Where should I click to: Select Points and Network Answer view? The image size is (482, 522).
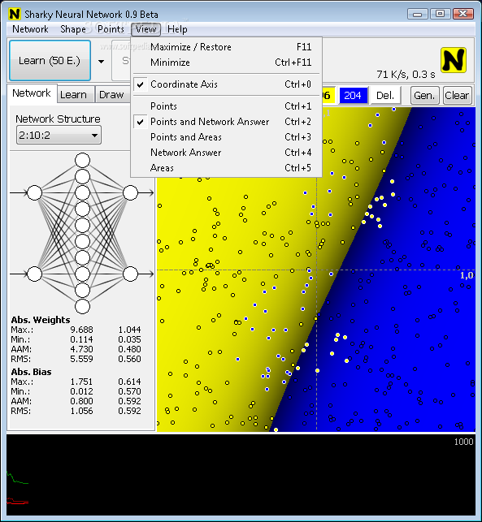[x=227, y=122]
